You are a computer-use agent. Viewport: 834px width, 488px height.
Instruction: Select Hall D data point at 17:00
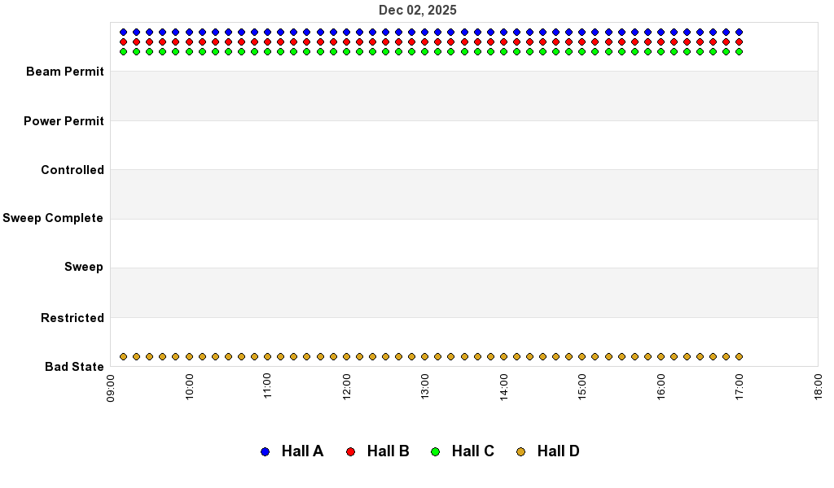[x=739, y=356]
